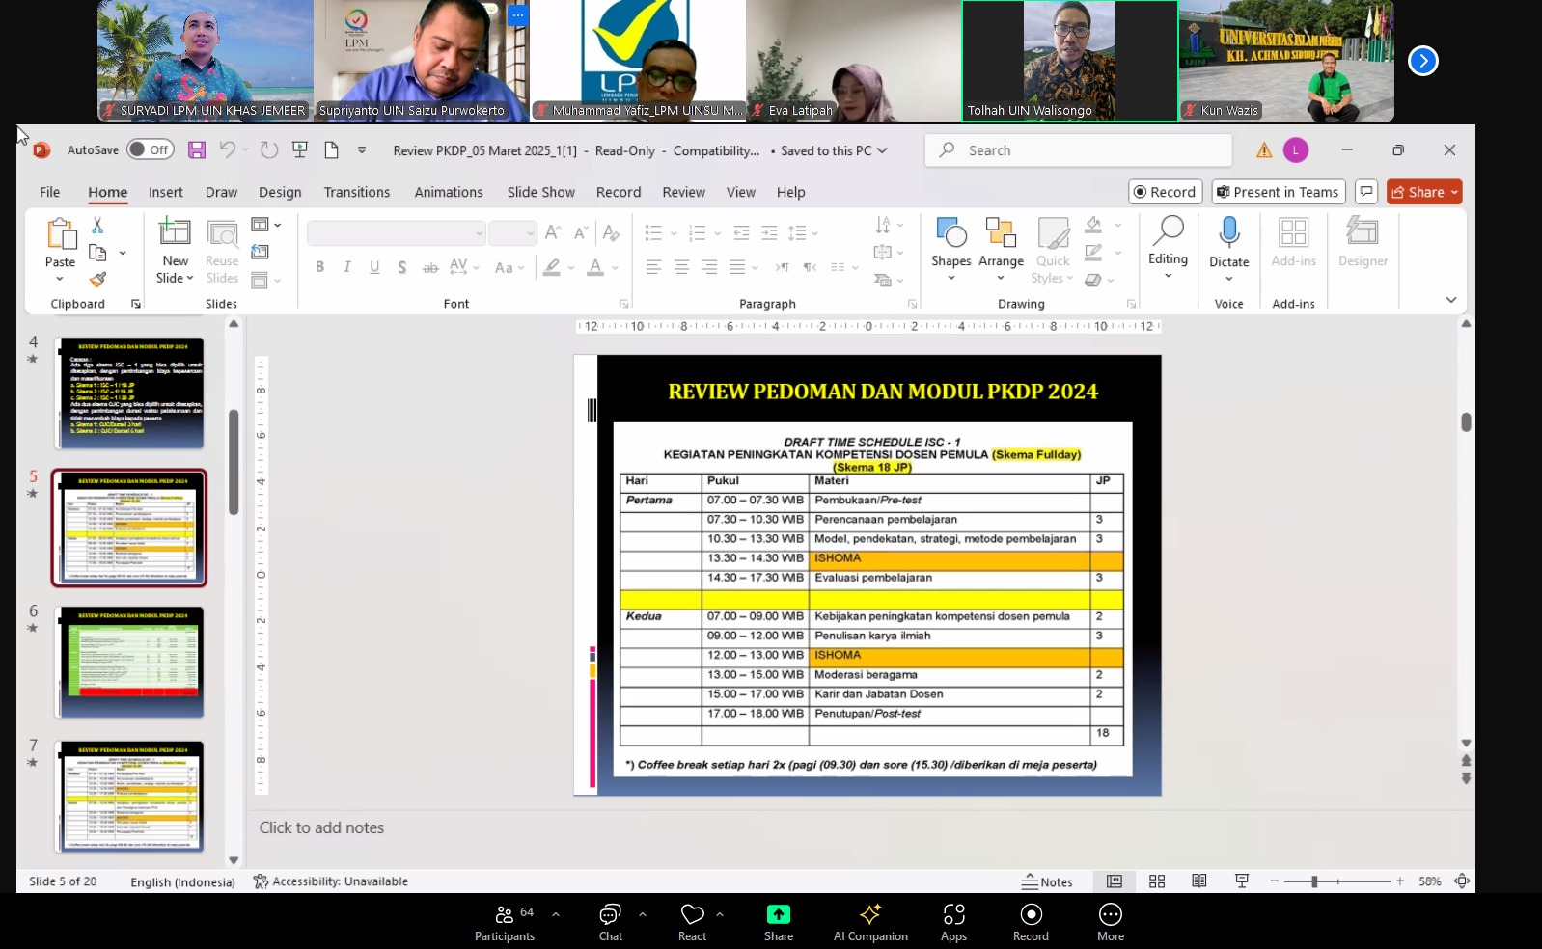Open the View tab
Image resolution: width=1542 pixels, height=949 pixels.
741,192
